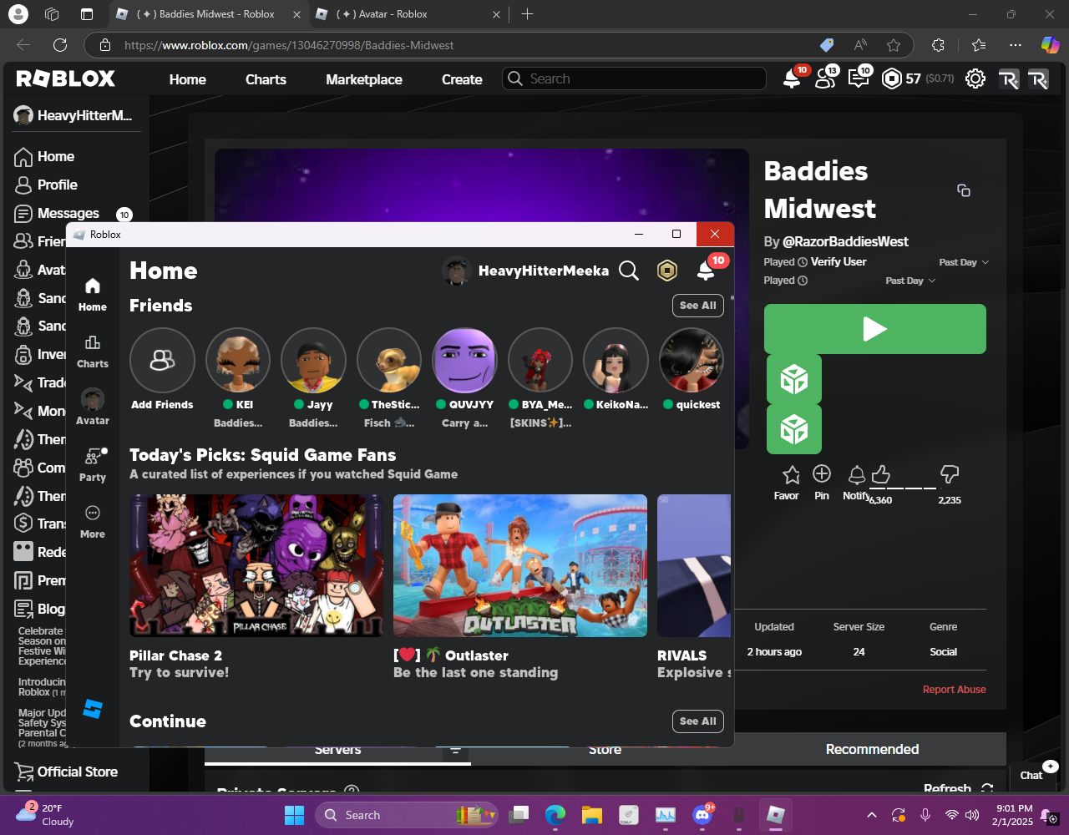Viewport: 1069px width, 835px height.
Task: Pin the game with the Pin icon
Action: [x=822, y=474]
